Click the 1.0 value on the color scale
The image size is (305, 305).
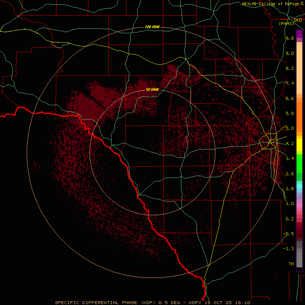click(290, 204)
